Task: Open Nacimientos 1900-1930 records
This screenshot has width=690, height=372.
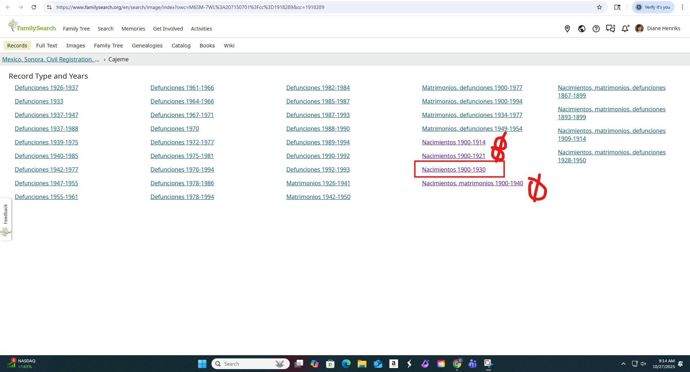Action: 453,169
